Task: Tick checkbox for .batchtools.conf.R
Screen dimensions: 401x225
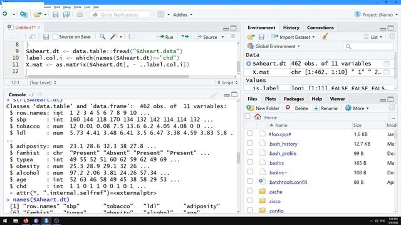Action: point(250,181)
